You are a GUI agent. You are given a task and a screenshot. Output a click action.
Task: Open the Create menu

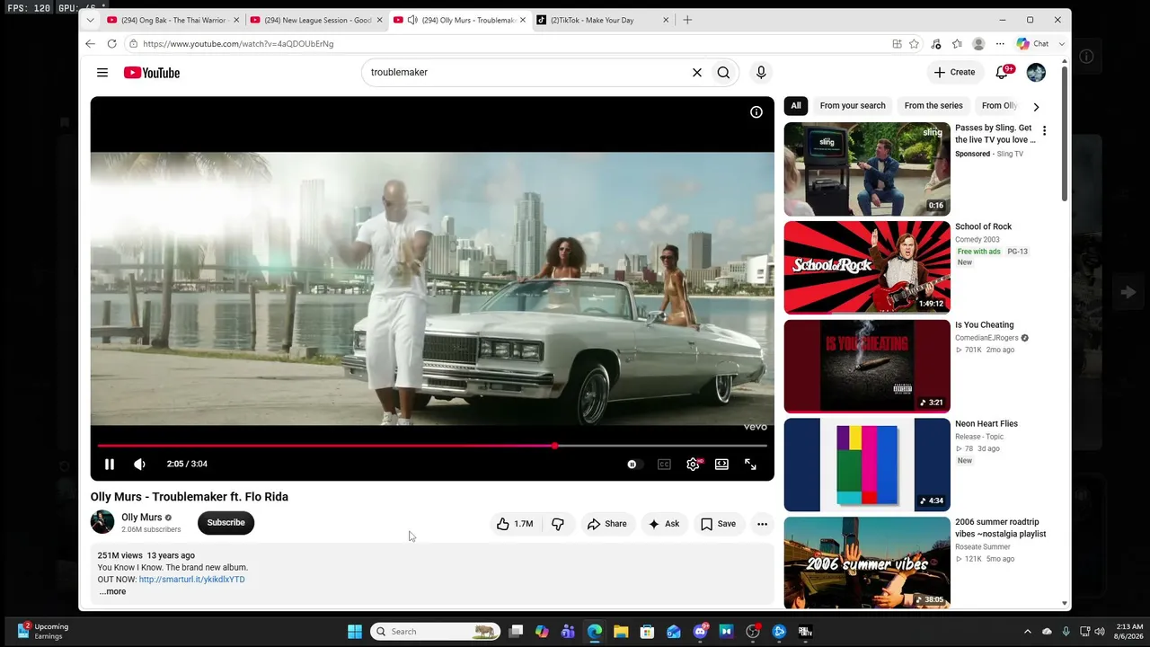[x=954, y=73]
